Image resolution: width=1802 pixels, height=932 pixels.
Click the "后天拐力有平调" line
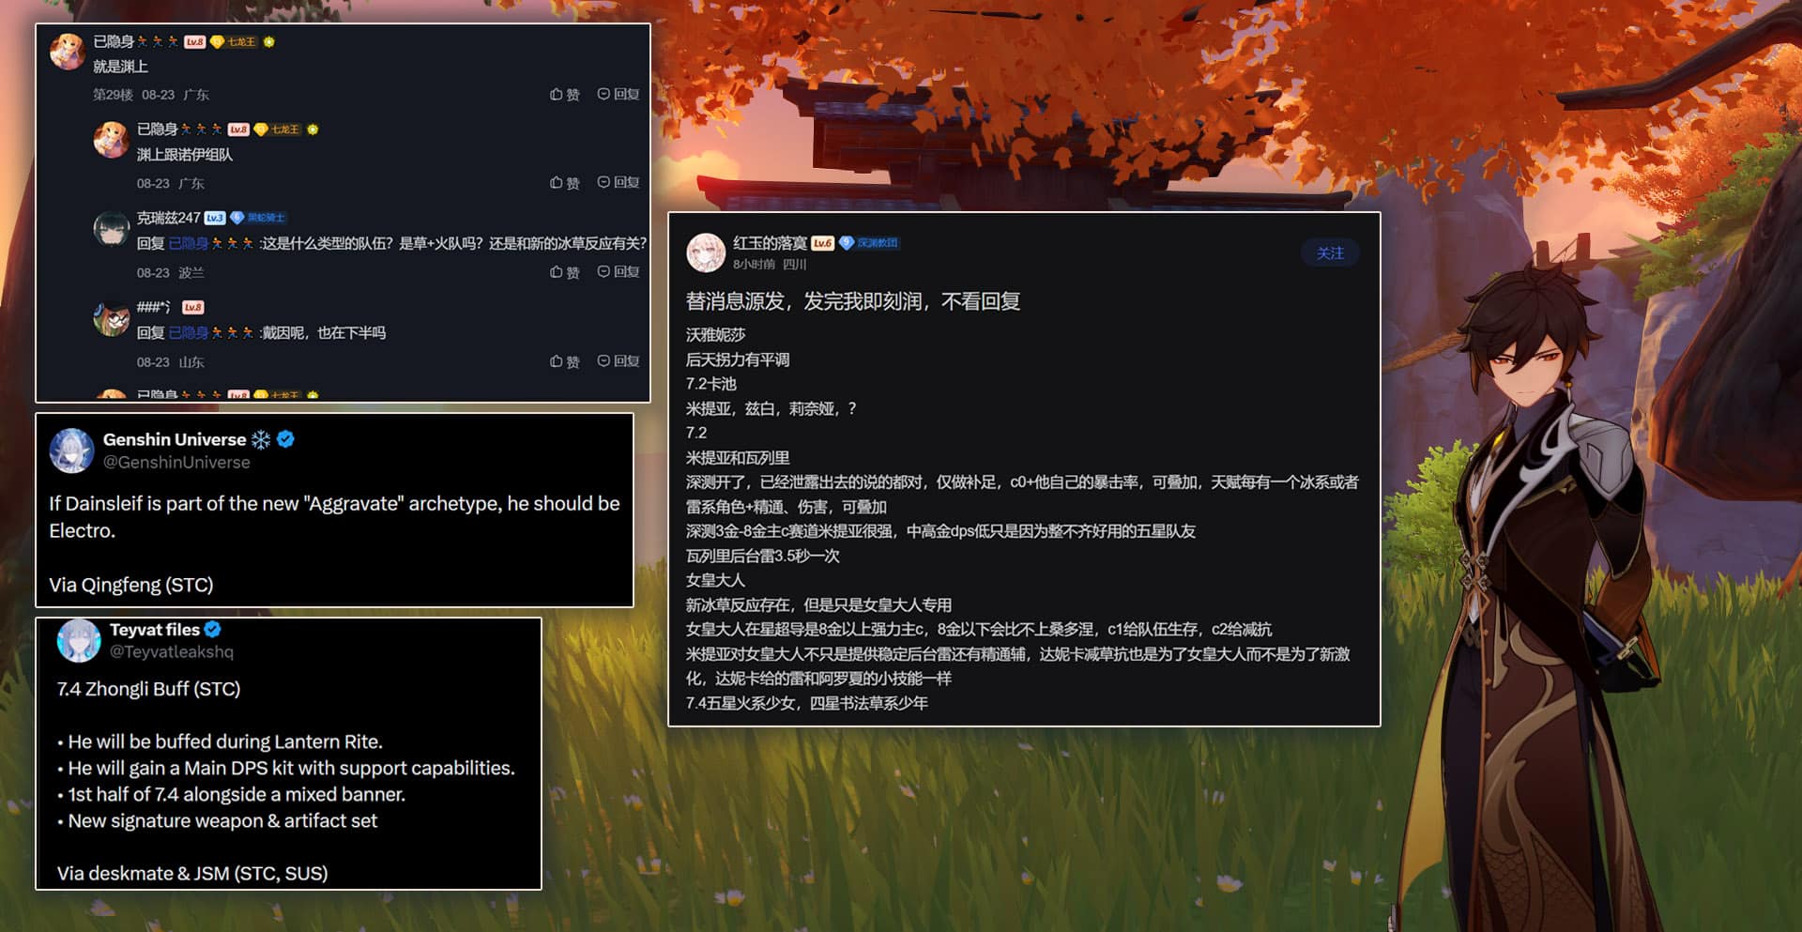pos(738,359)
